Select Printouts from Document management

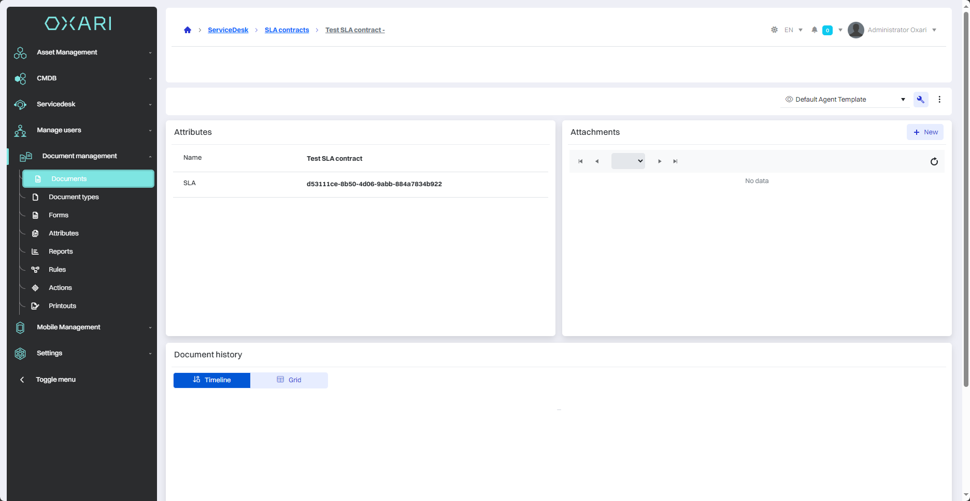click(62, 306)
